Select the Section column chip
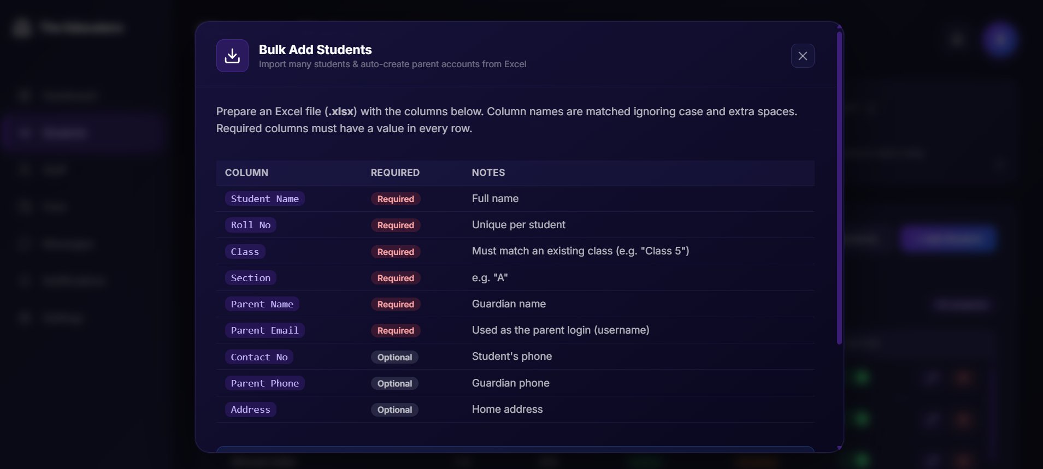 (x=250, y=278)
